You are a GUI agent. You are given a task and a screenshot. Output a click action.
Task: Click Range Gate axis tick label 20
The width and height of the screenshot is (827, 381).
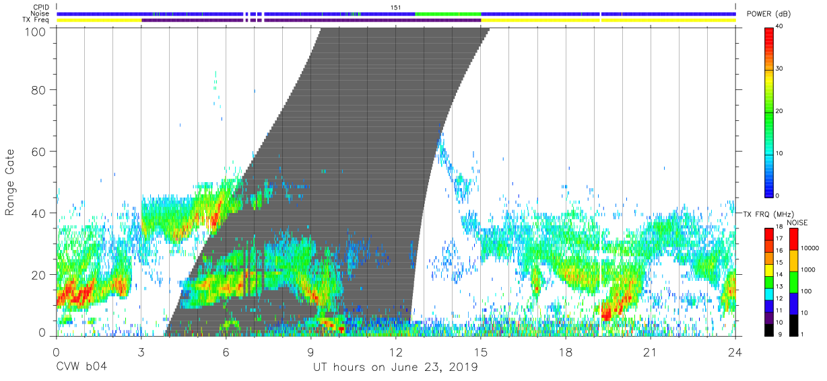point(40,275)
